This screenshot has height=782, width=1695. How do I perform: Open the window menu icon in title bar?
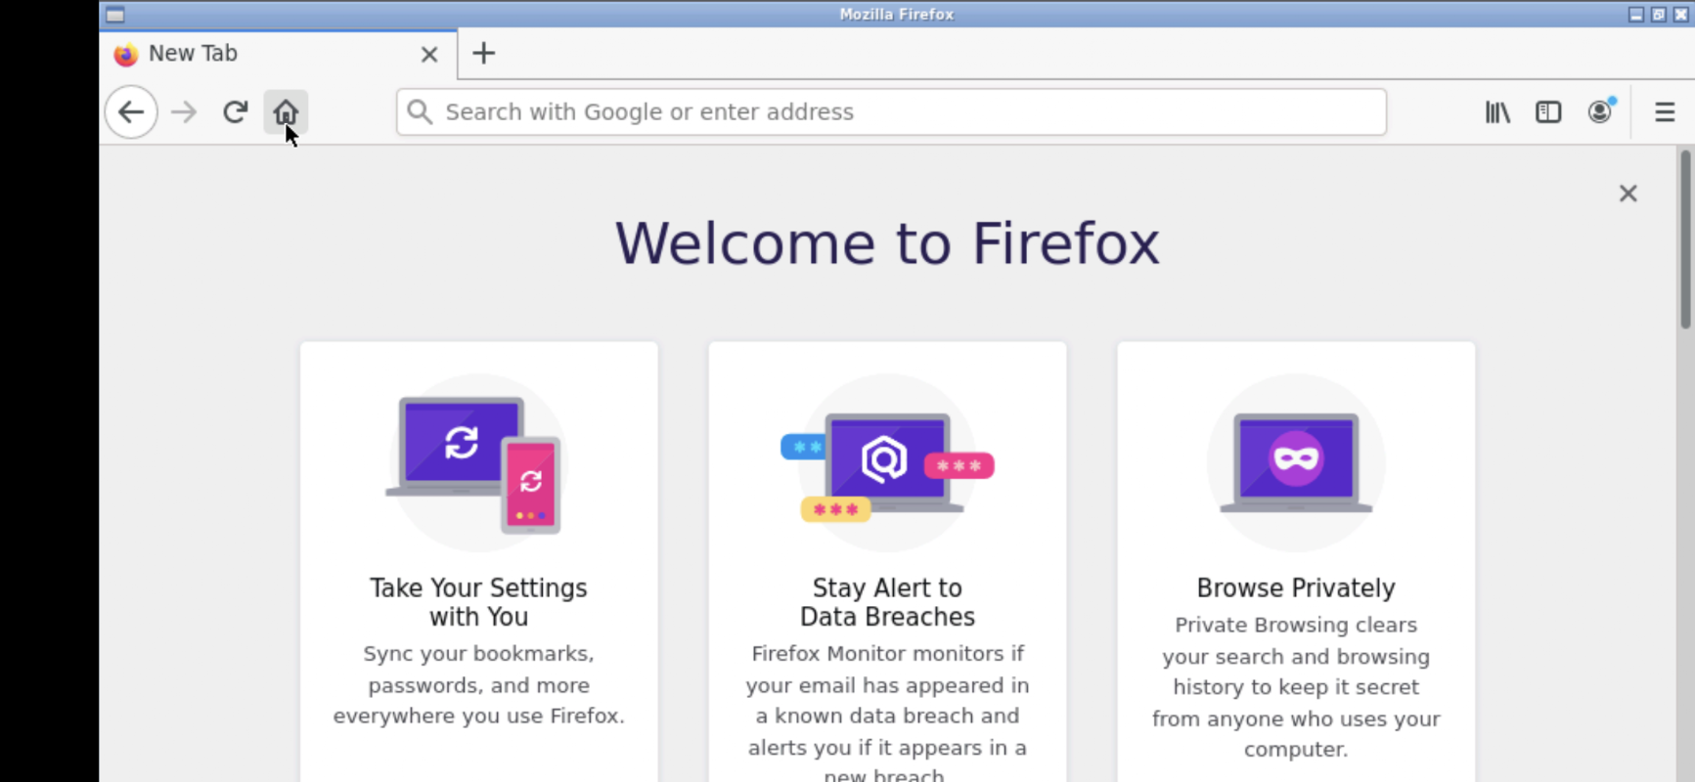point(114,15)
